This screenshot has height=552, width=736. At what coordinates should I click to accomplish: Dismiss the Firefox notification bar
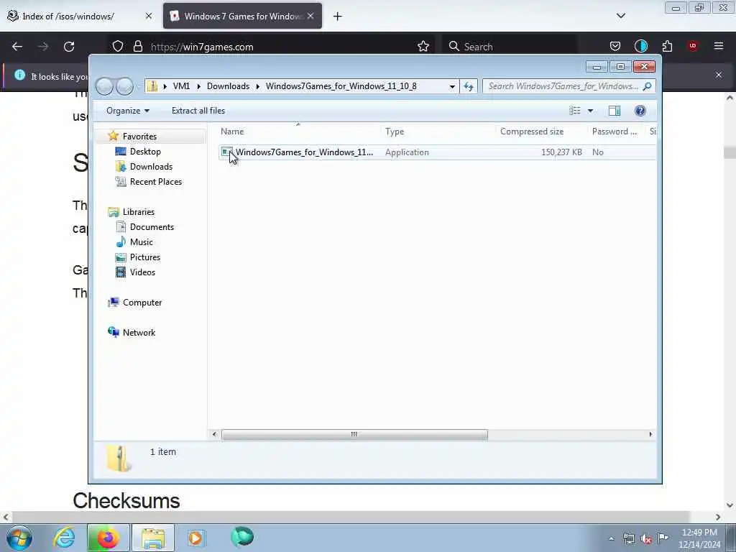pyautogui.click(x=719, y=75)
